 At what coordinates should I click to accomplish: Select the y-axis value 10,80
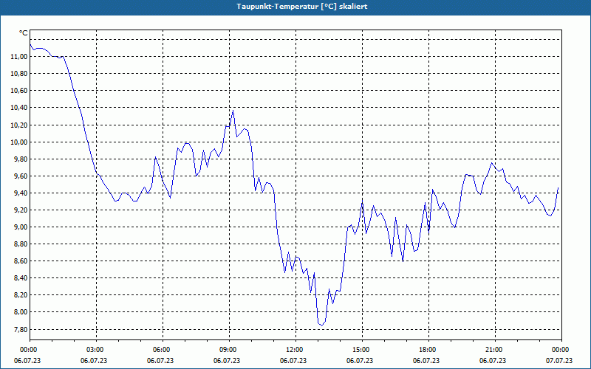tap(18, 73)
